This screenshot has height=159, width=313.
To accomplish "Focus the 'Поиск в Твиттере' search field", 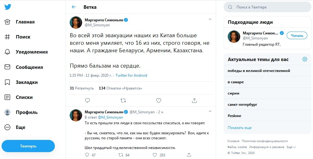I will (270, 7).
